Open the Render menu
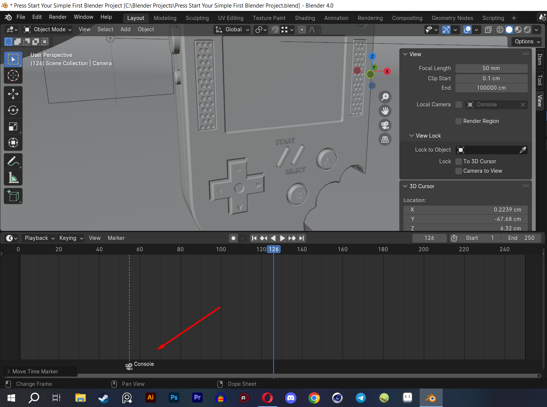 [x=58, y=17]
